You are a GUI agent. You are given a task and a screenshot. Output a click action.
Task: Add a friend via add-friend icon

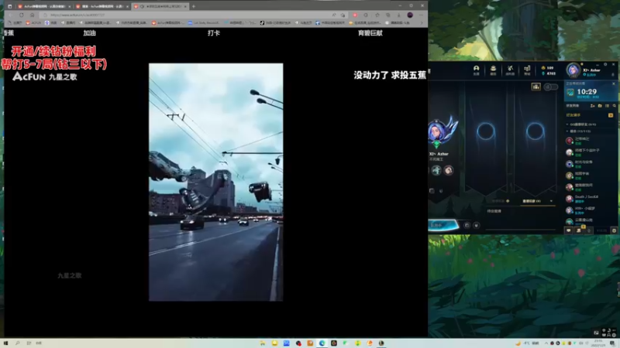[x=592, y=106]
